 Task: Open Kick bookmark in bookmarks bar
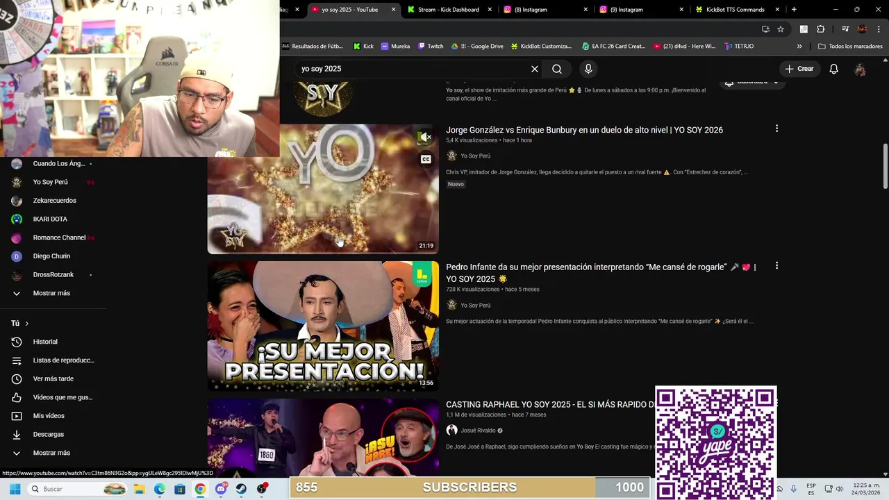click(x=363, y=47)
